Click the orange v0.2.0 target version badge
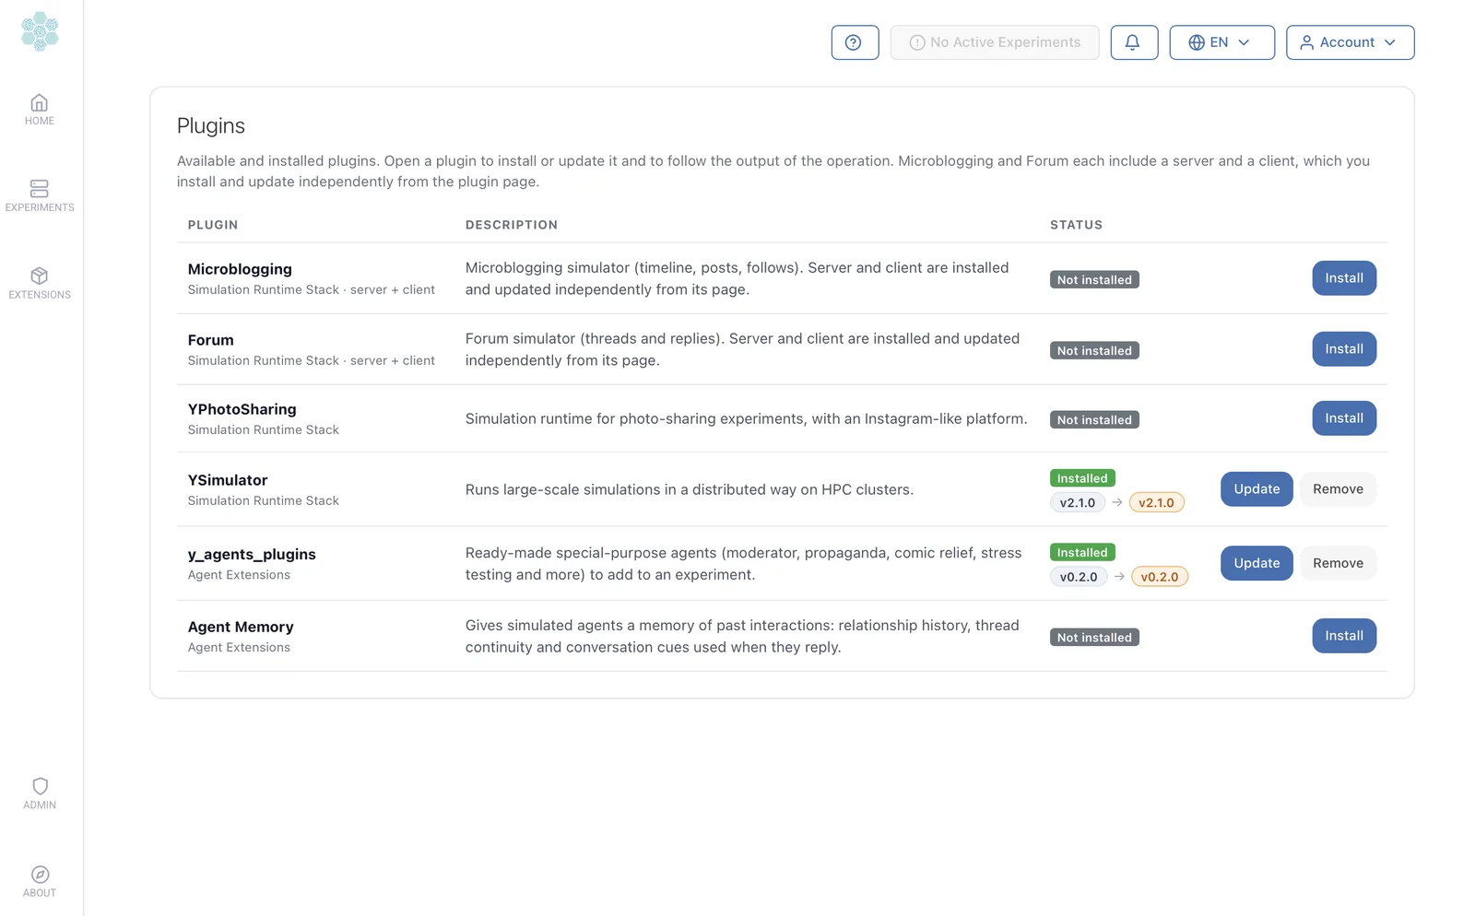 1160,577
